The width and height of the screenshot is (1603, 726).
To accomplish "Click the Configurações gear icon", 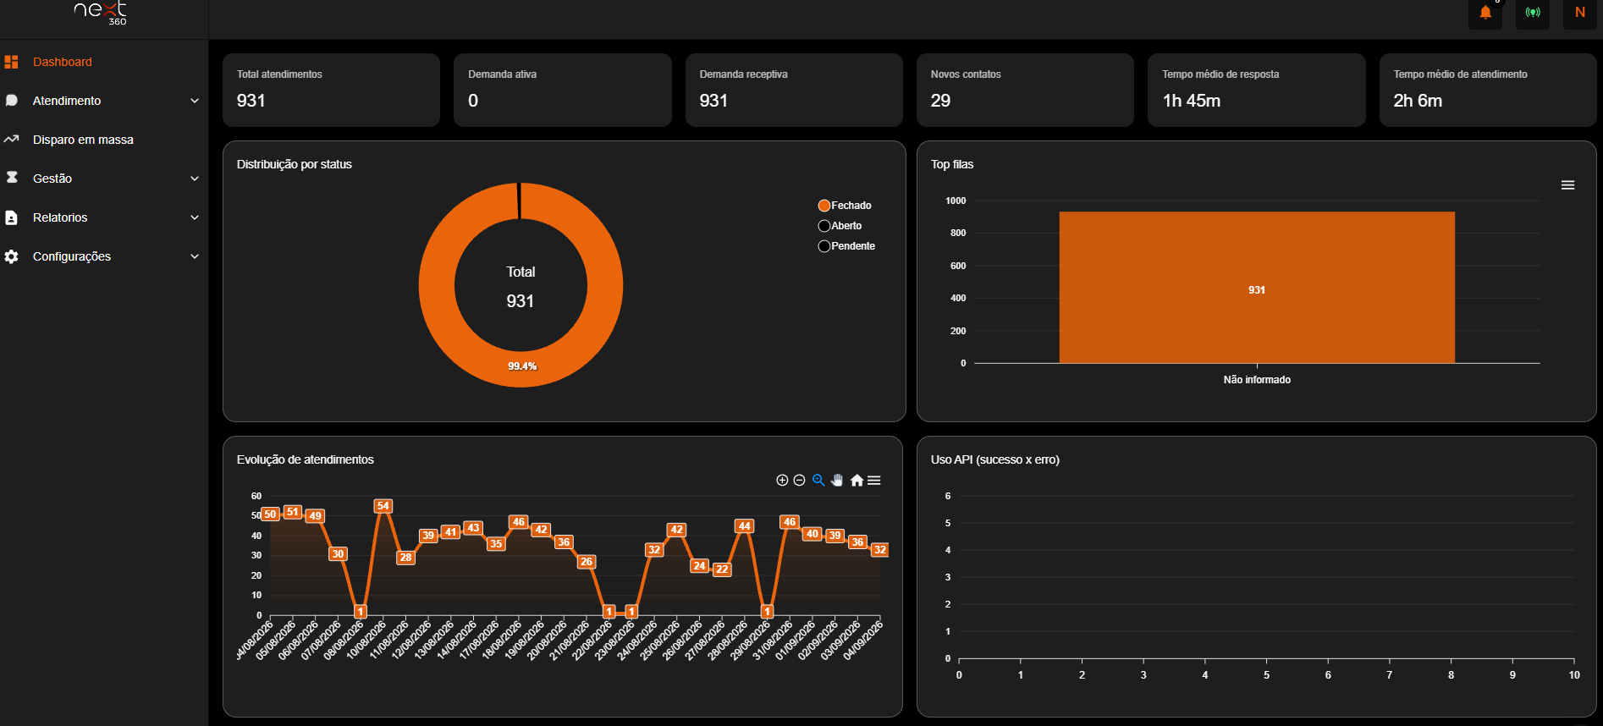I will 12,256.
